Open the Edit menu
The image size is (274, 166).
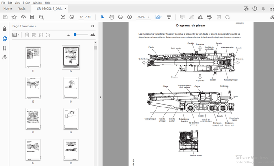[10, 3]
